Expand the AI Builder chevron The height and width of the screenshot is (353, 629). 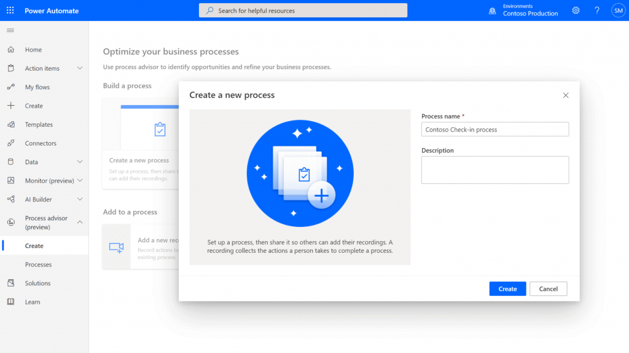click(80, 199)
